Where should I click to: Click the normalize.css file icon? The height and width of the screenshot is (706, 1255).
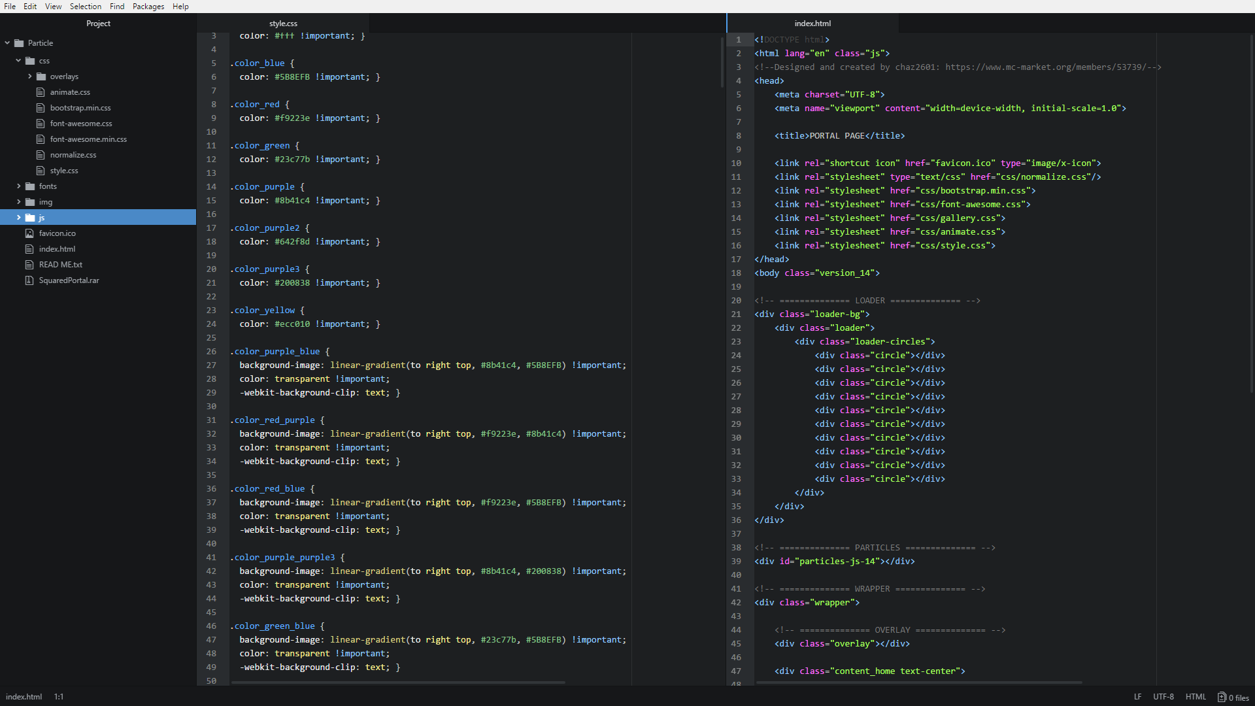(x=41, y=155)
